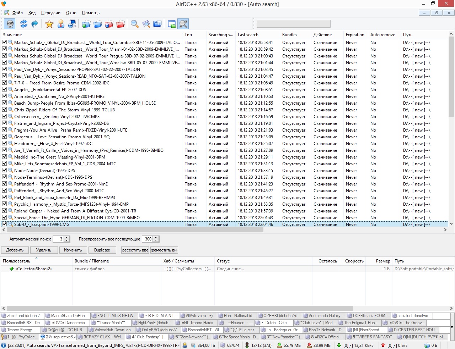
Task: Click the Перепроверить все последующие value field
Action: coord(147,239)
